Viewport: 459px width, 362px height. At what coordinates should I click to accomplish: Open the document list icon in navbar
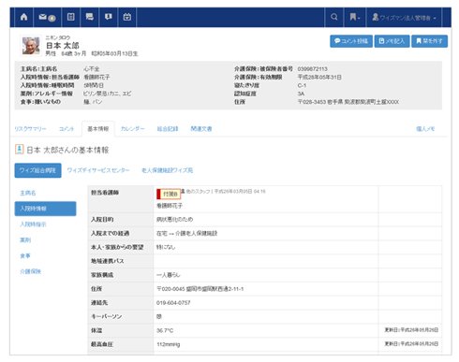pos(71,17)
